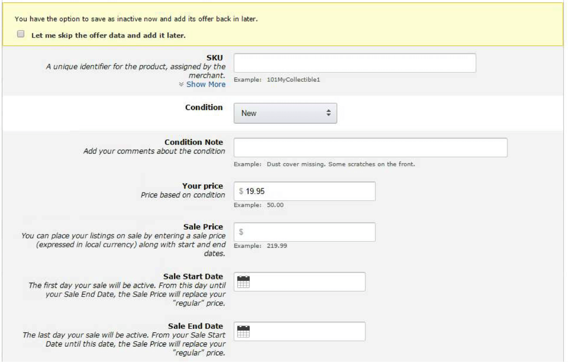Click the 'Condition' label
This screenshot has height=362, width=568.
click(x=204, y=107)
